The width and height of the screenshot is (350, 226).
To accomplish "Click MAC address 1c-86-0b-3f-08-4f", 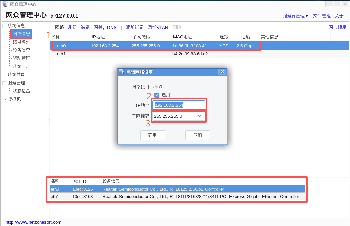I will coord(189,46).
